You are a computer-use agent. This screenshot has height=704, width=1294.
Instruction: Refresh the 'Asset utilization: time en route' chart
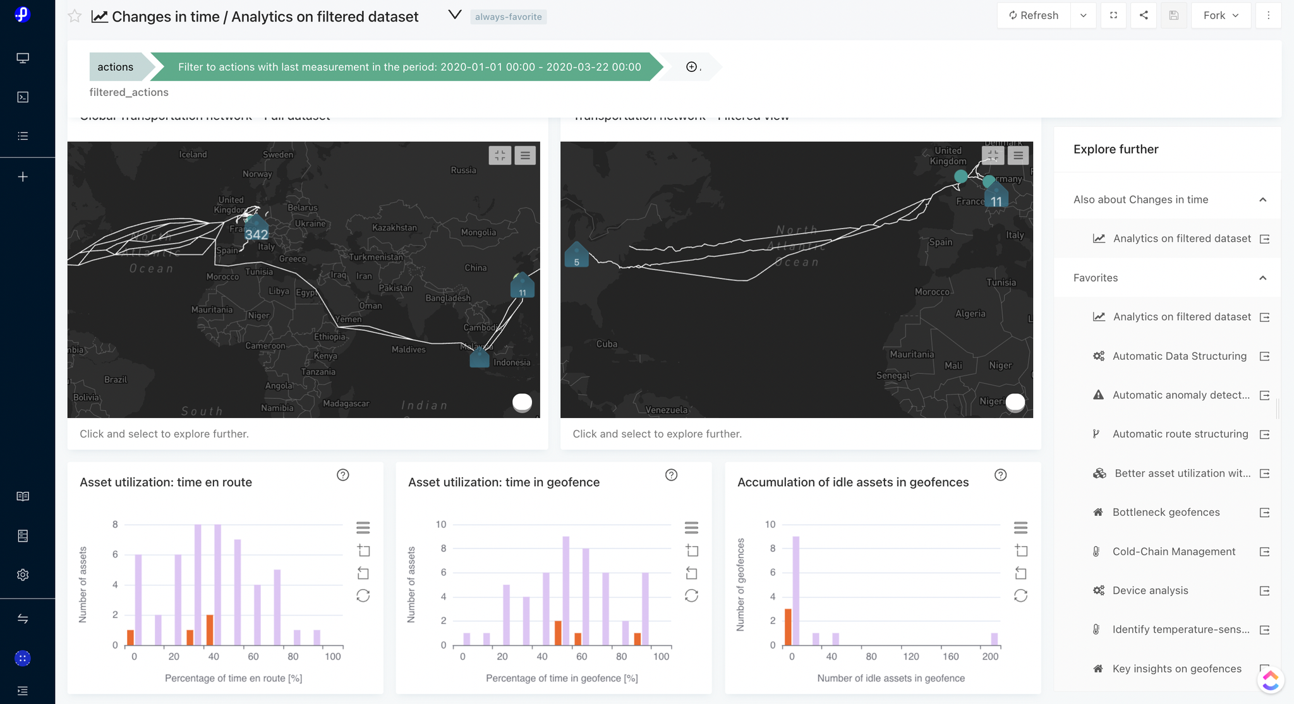(x=363, y=595)
